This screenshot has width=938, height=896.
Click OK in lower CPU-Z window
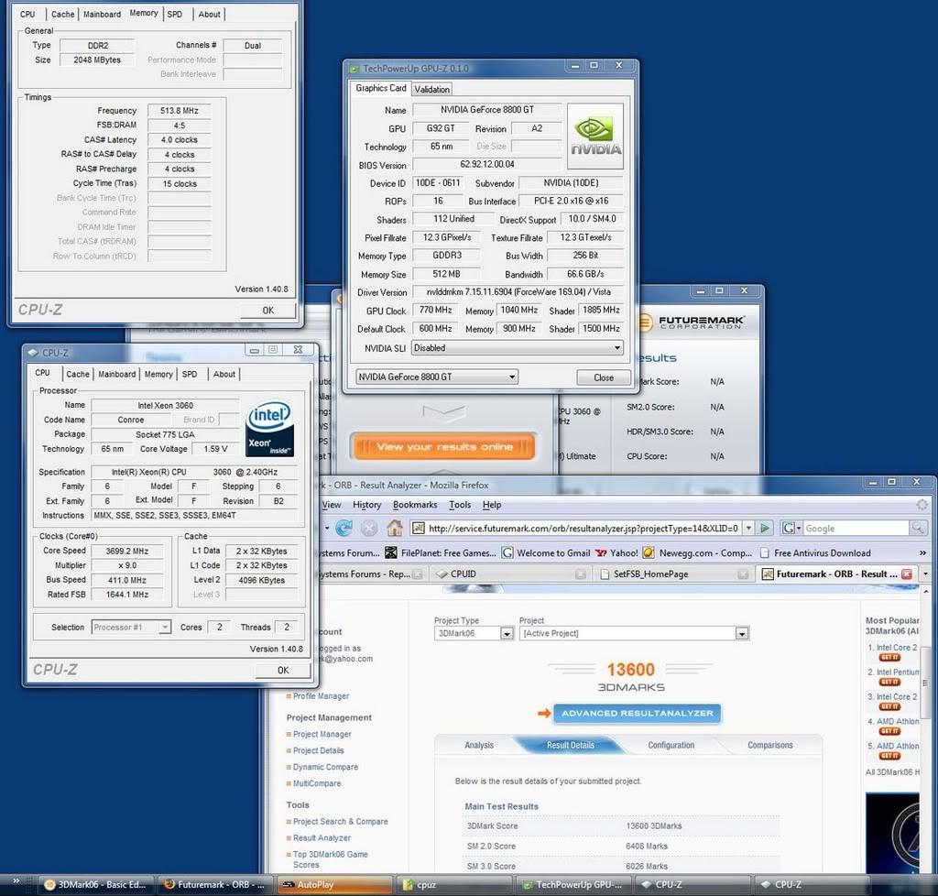coord(283,670)
